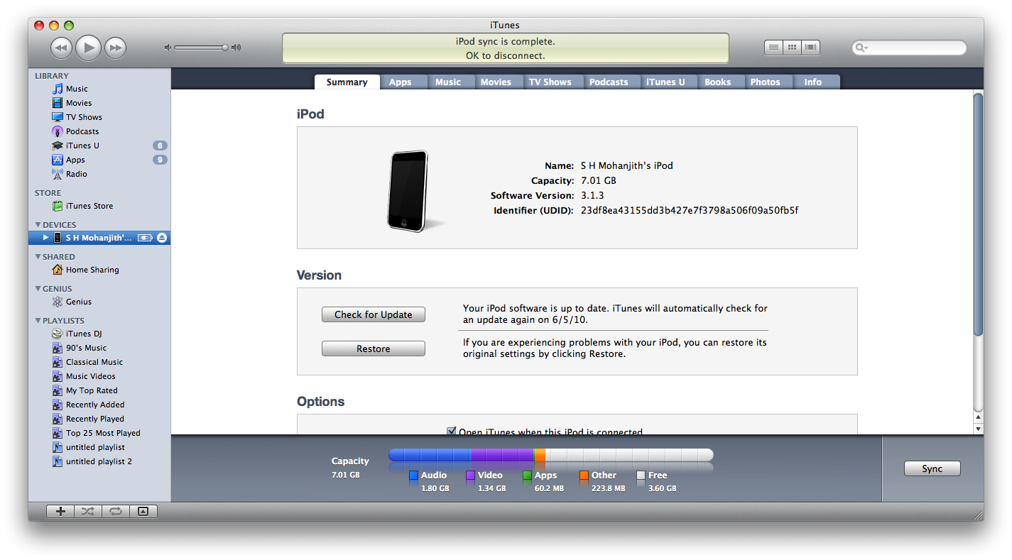This screenshot has height=560, width=1012.
Task: Skip back to previous track
Action: [x=62, y=48]
